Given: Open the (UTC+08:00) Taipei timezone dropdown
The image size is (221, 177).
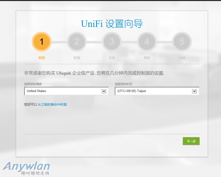Looking at the screenshot, I should 157,91.
